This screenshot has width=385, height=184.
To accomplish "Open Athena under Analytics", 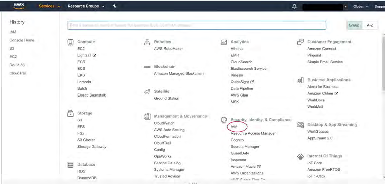I will click(x=237, y=49).
